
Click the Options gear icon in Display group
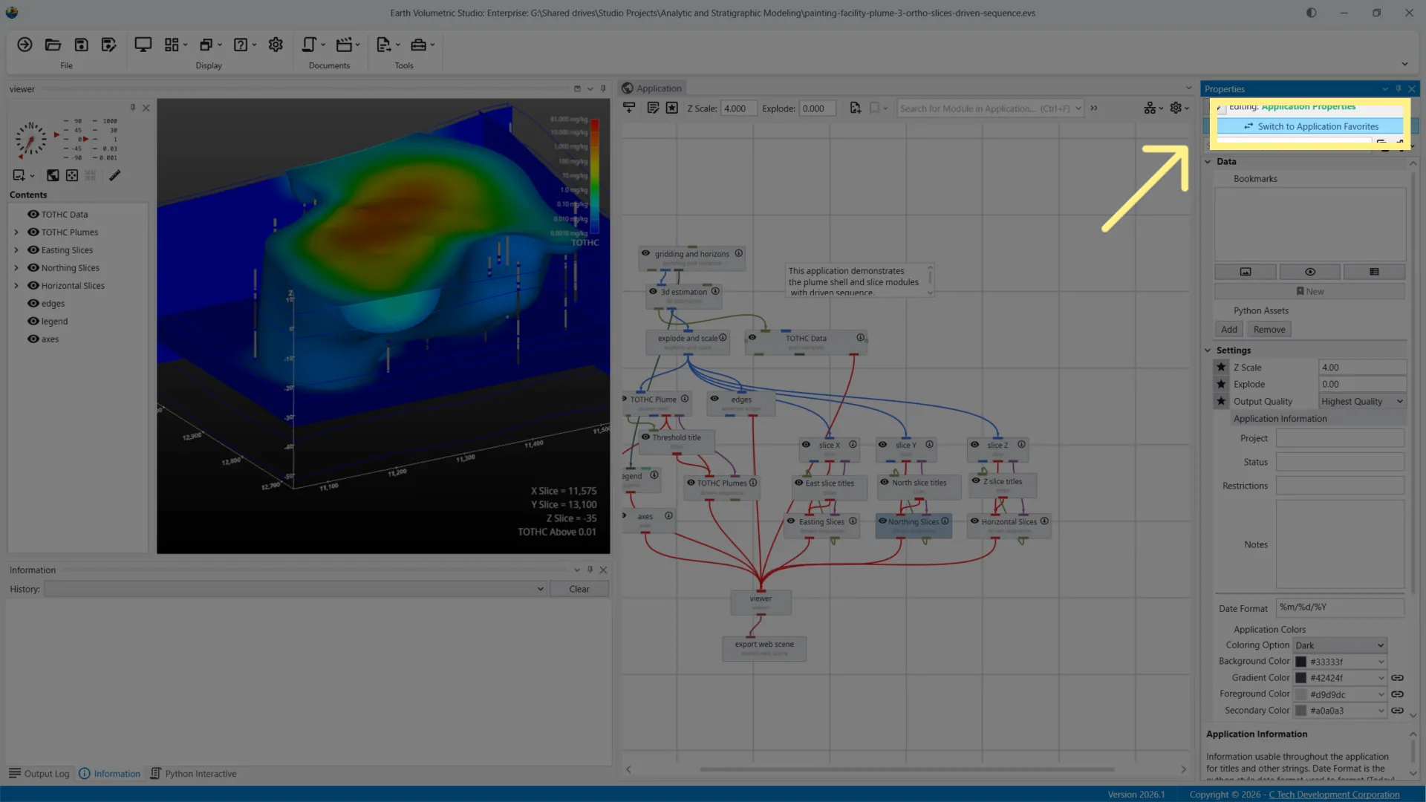(x=276, y=45)
